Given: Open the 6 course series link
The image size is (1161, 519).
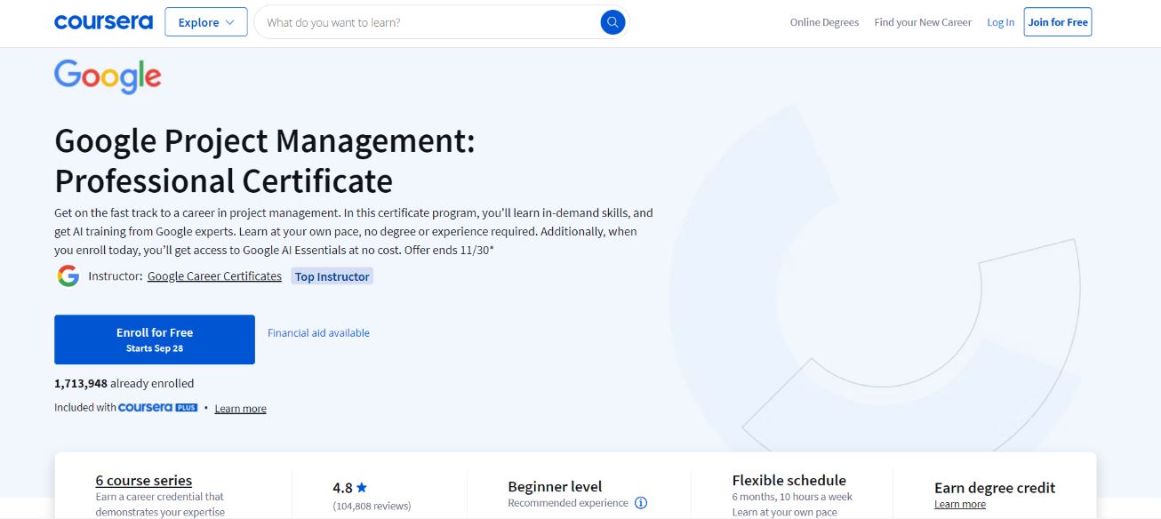Looking at the screenshot, I should tap(144, 481).
